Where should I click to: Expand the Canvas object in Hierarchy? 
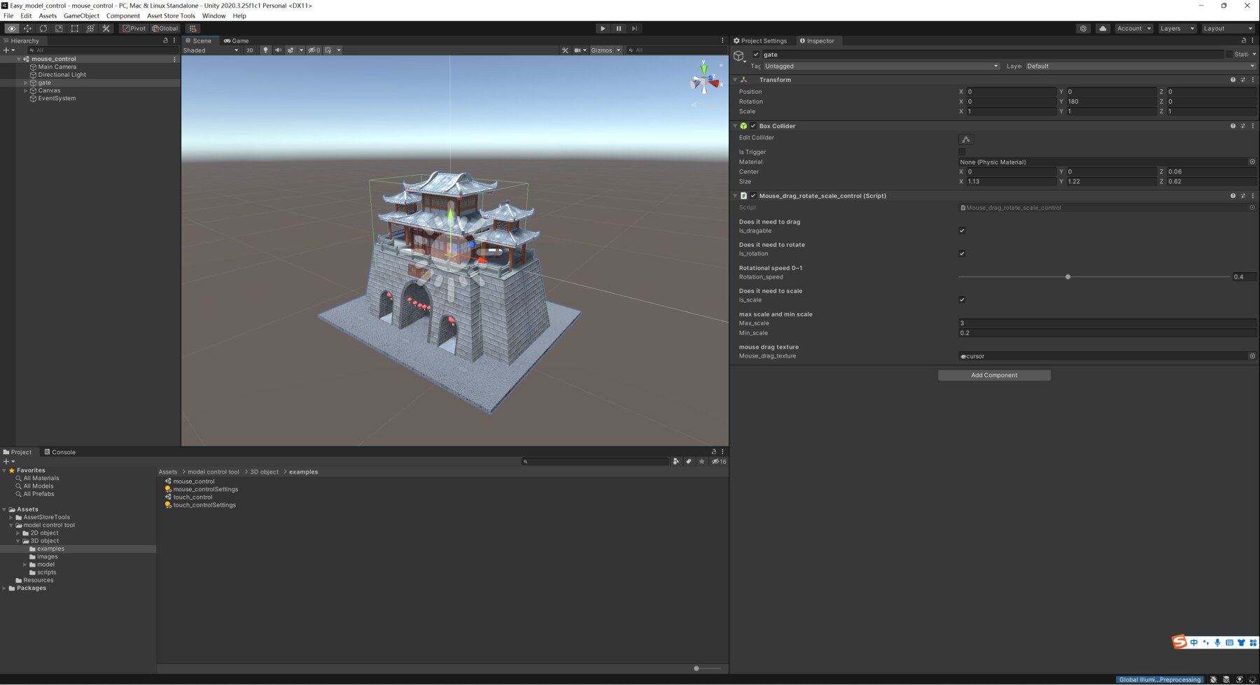pyautogui.click(x=25, y=90)
